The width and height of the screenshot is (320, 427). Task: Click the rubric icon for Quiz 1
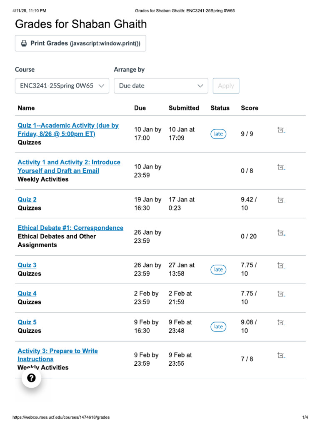(281, 130)
